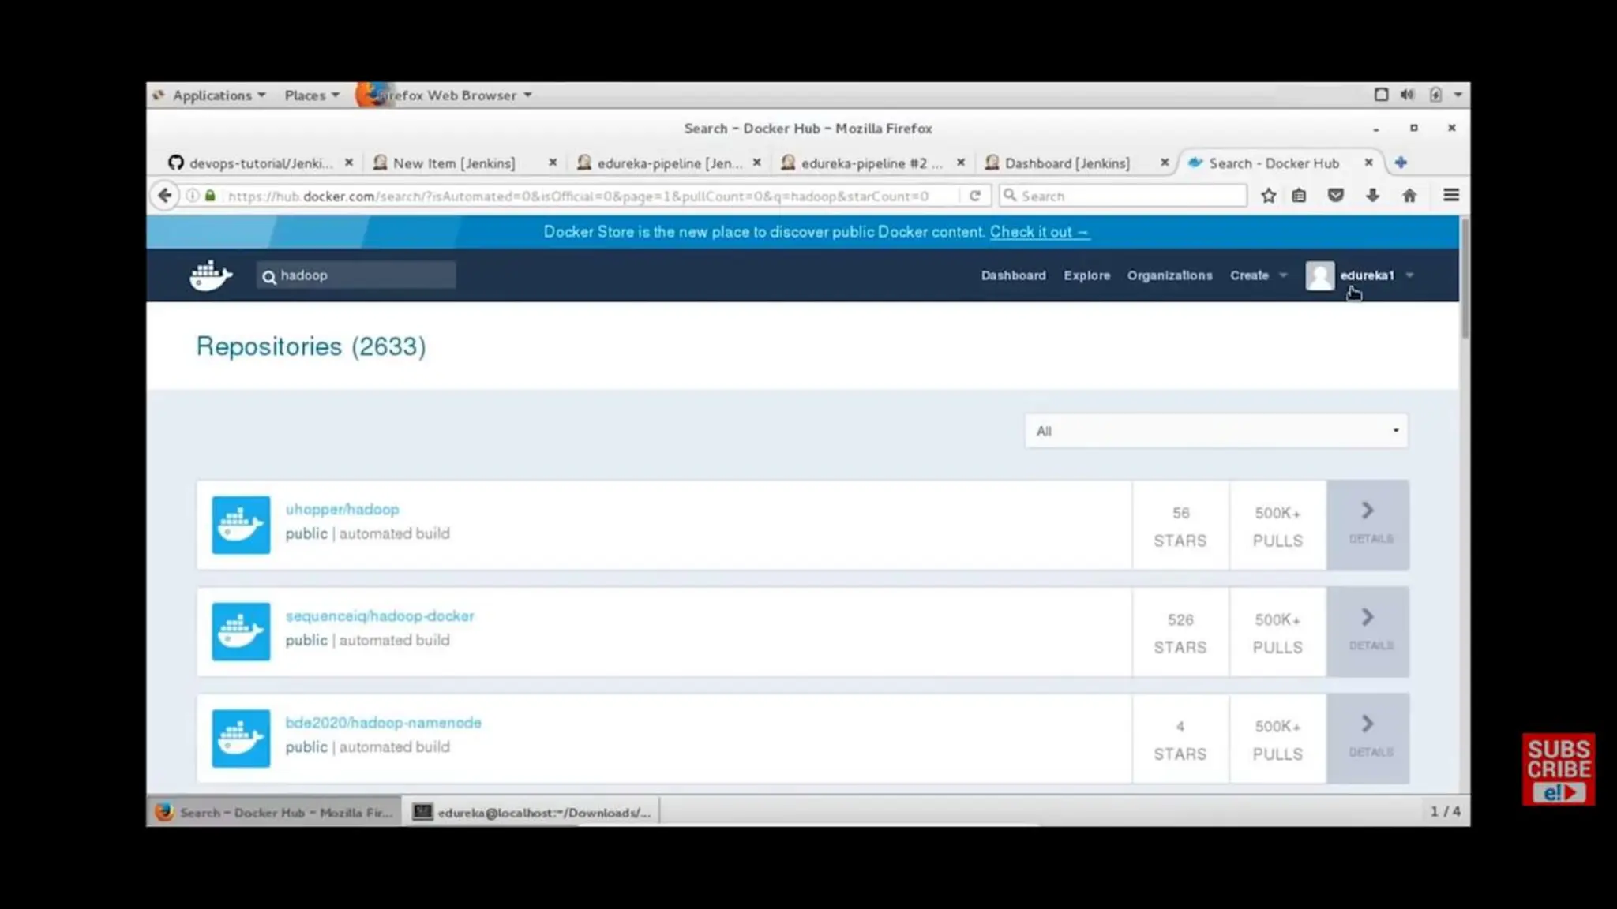Open the Firefox hamburger menu
This screenshot has height=909, width=1617.
pos(1451,196)
